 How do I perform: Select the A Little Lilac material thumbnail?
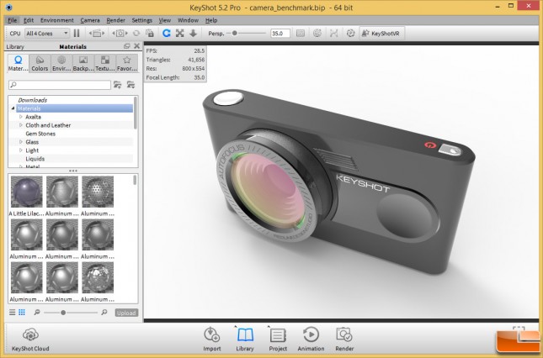pos(27,192)
